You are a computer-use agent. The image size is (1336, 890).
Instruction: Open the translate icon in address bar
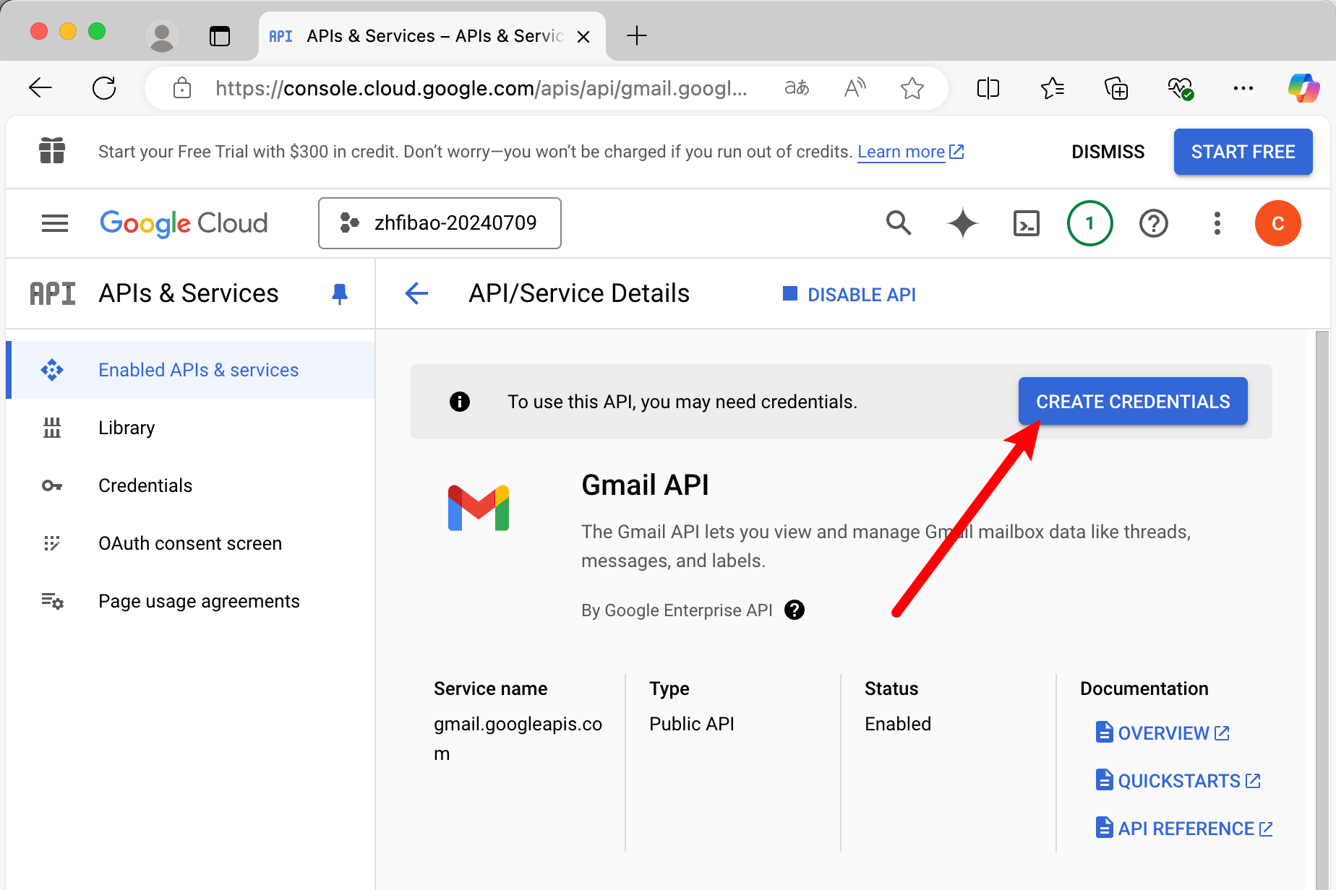[797, 88]
